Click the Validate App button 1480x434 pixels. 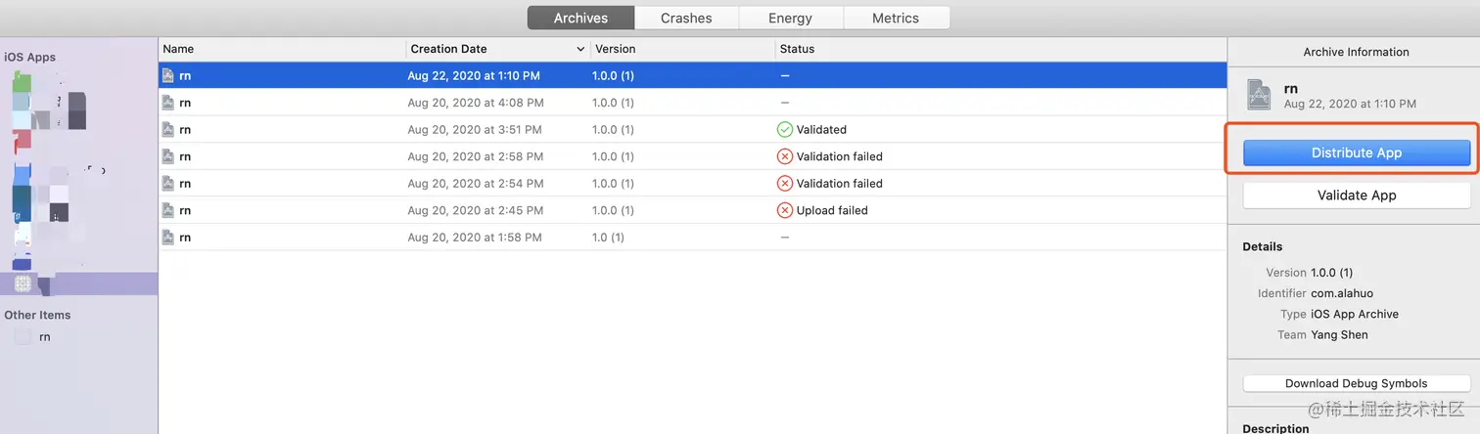click(1356, 195)
